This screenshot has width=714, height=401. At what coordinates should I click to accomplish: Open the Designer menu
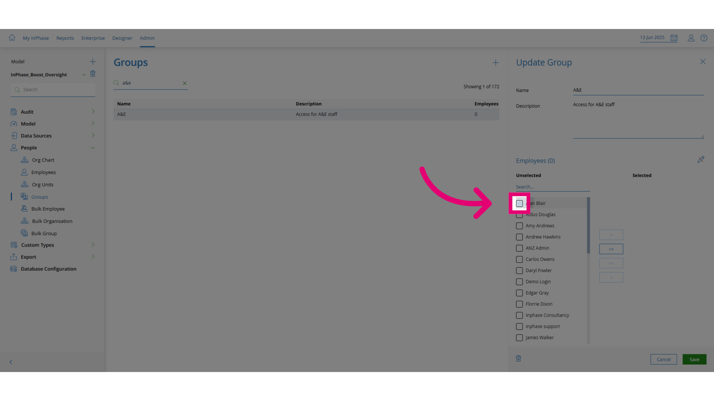[122, 38]
